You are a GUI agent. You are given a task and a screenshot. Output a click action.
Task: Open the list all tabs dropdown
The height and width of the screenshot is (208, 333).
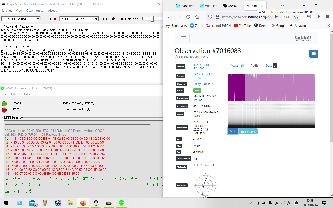coord(283,6)
